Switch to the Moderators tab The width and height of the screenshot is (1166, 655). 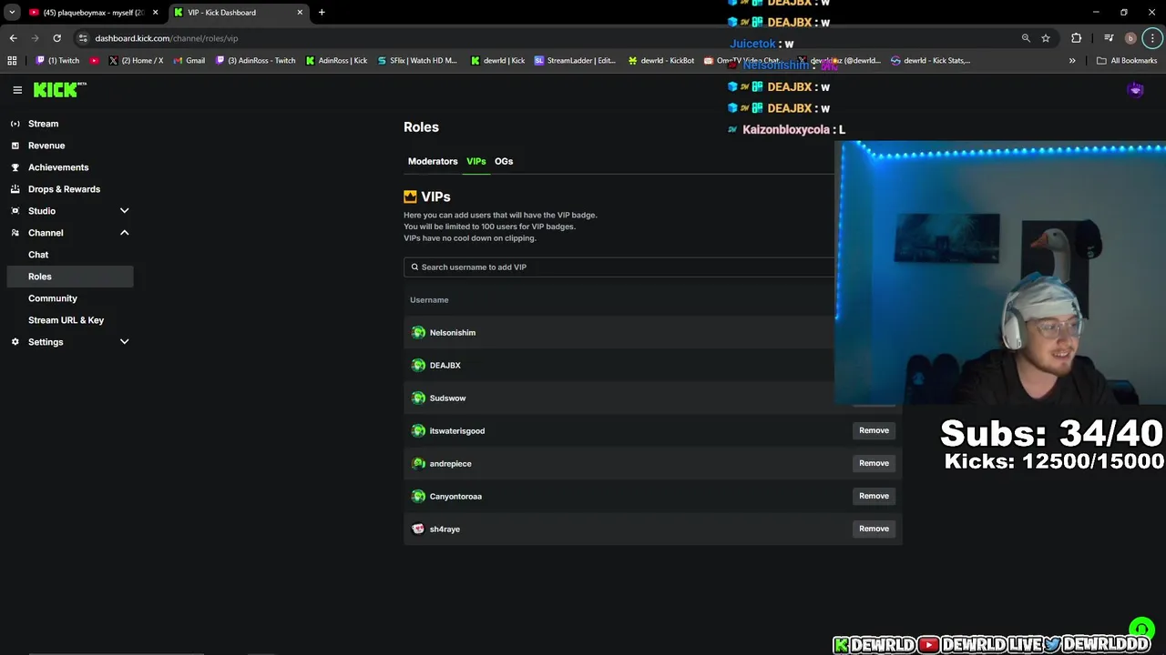[433, 161]
